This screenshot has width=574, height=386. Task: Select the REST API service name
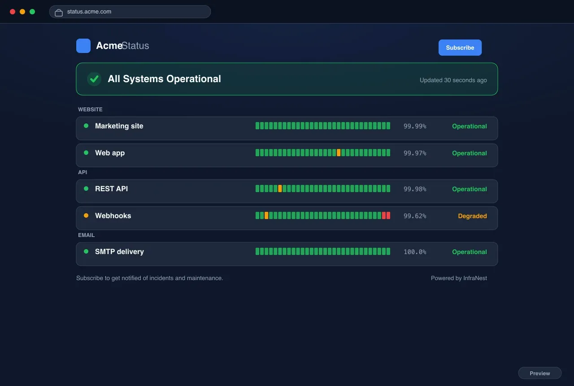point(111,189)
